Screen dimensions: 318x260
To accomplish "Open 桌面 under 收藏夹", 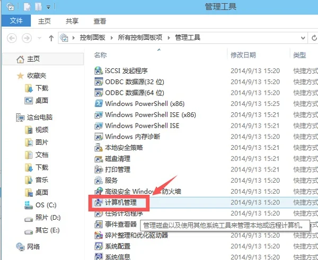I will [42, 101].
